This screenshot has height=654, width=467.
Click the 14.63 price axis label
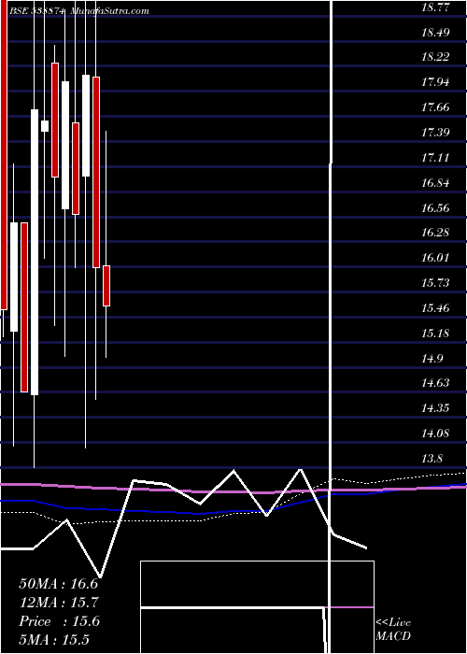click(x=436, y=383)
